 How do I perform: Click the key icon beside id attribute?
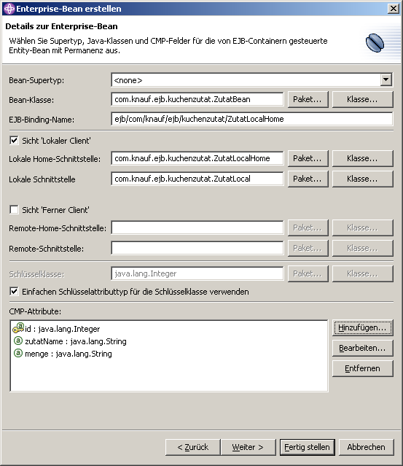coord(18,328)
